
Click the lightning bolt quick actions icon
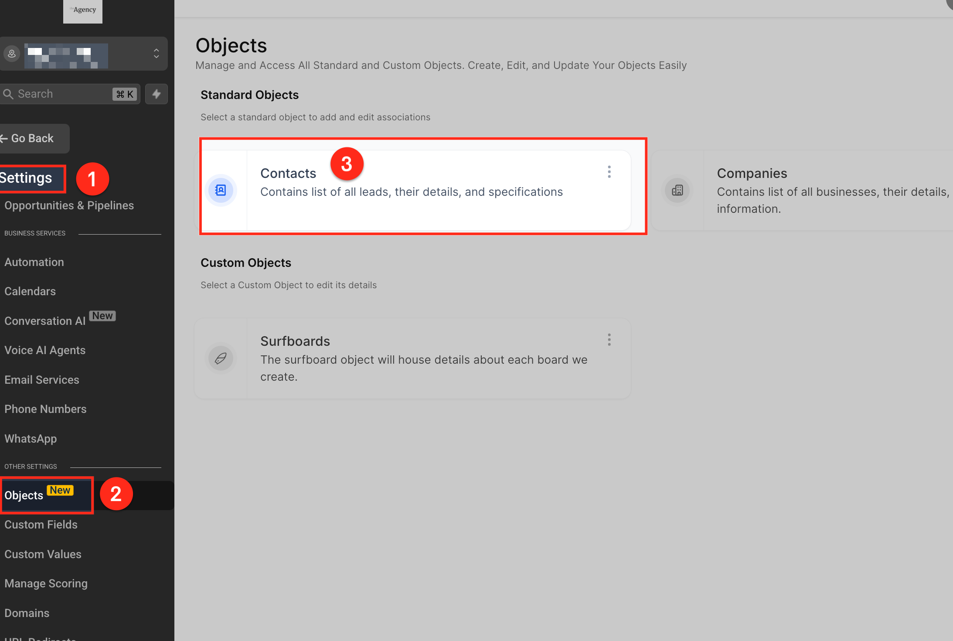tap(157, 94)
